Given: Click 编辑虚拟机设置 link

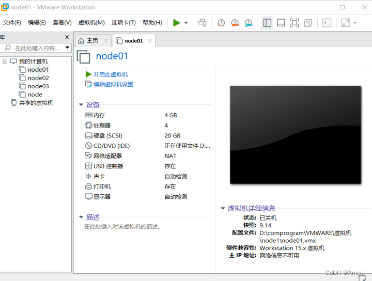Looking at the screenshot, I should coord(113,84).
